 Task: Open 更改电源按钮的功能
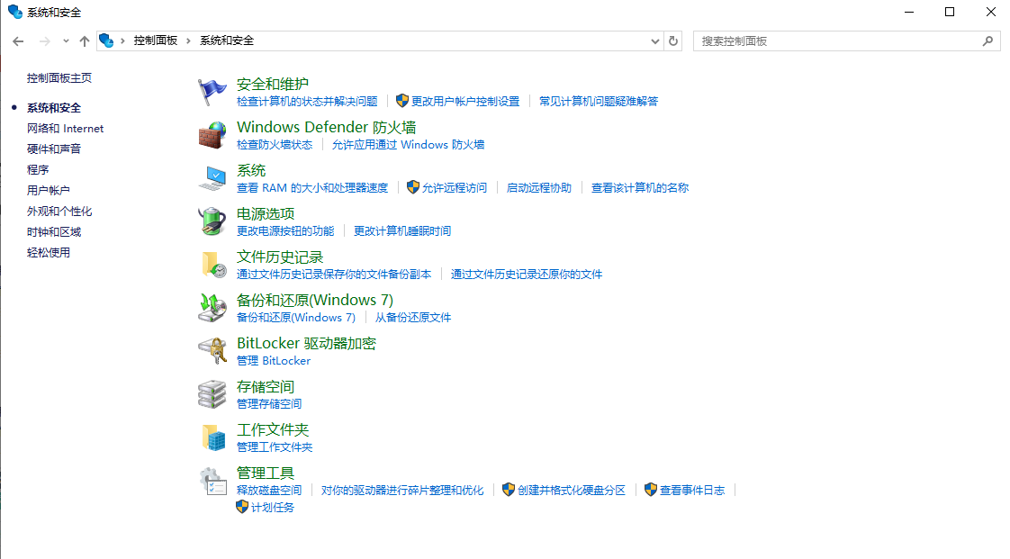click(x=285, y=230)
